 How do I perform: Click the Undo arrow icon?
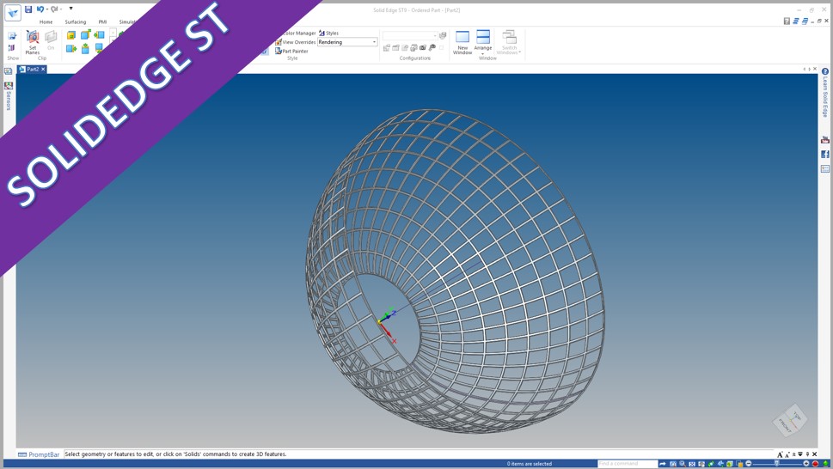click(x=40, y=9)
